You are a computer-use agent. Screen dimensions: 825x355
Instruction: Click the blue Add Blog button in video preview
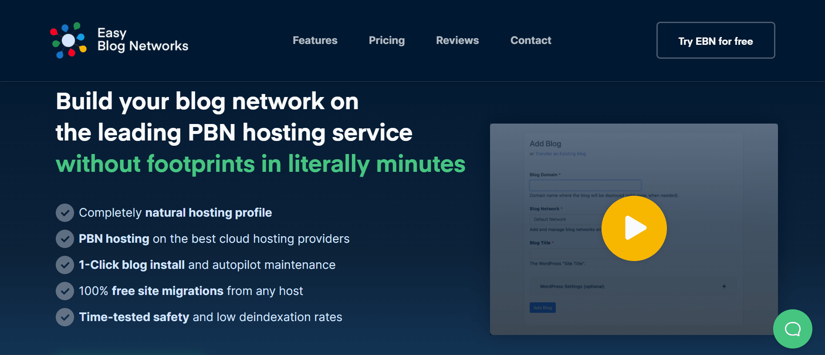543,308
